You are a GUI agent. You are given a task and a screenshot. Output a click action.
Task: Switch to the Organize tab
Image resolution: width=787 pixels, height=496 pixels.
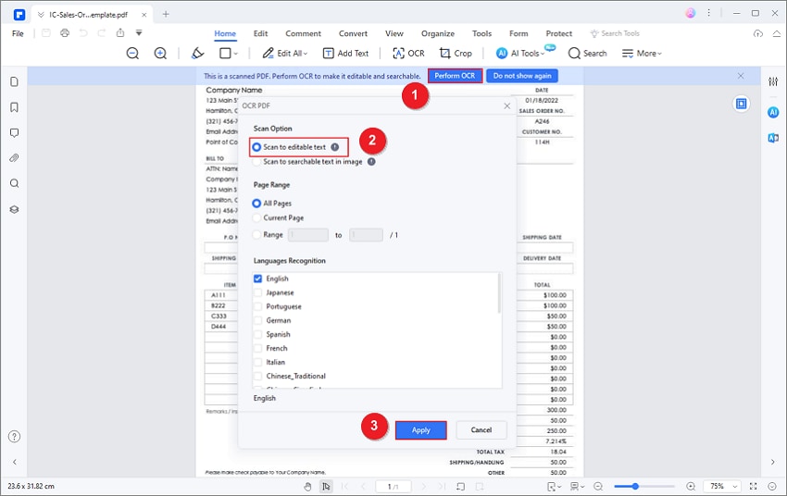(438, 33)
